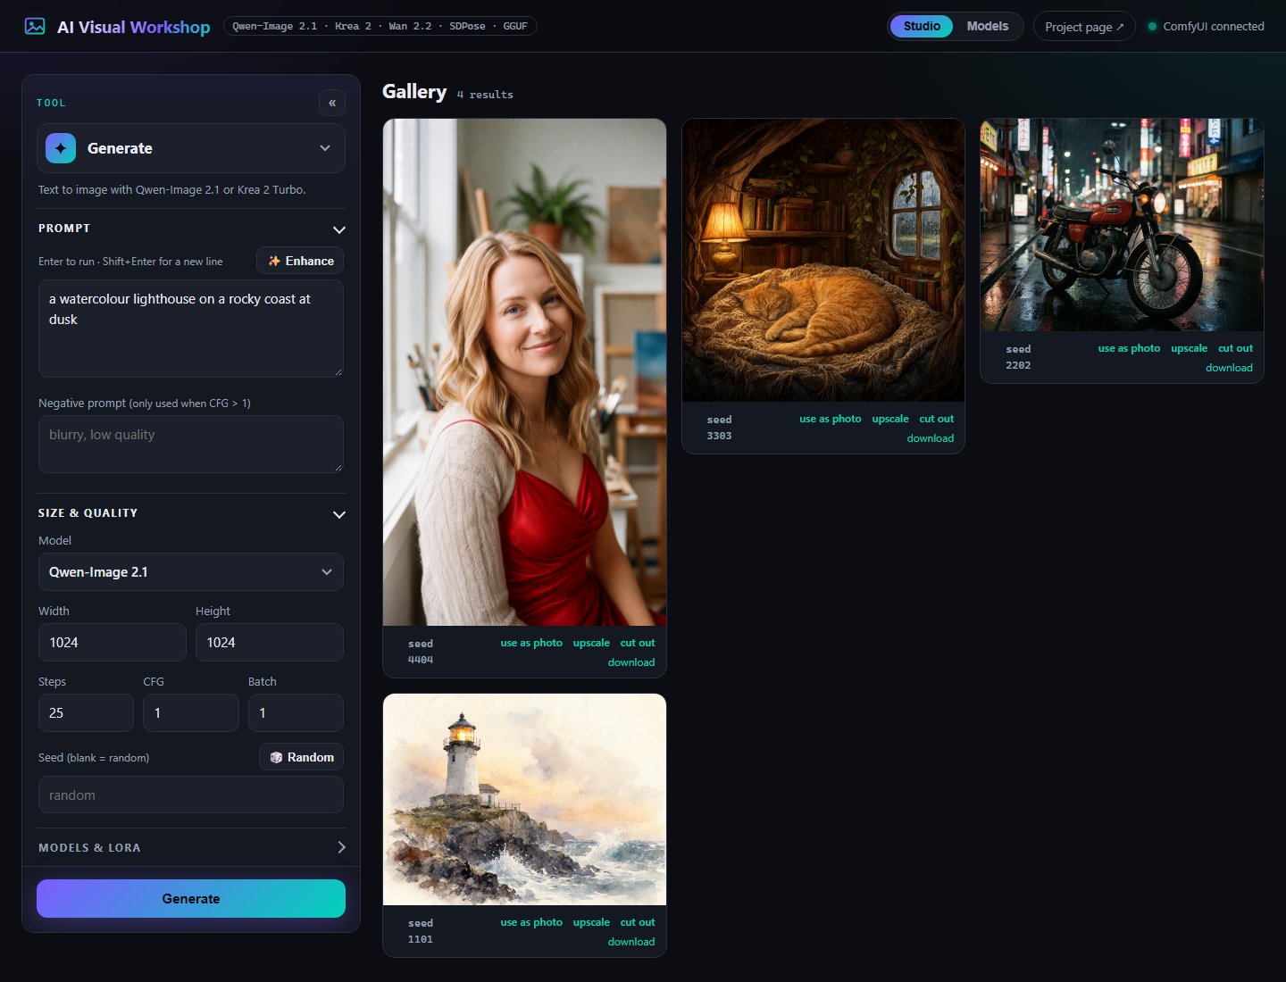The image size is (1286, 982).
Task: Click the Batch value field
Action: (296, 713)
